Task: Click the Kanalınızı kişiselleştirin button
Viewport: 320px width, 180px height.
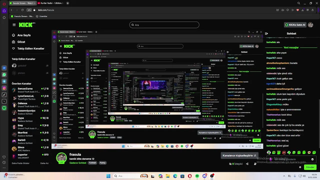Action: point(239,155)
